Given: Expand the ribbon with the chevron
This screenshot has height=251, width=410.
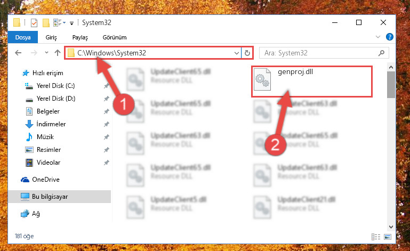Looking at the screenshot, I should 378,37.
